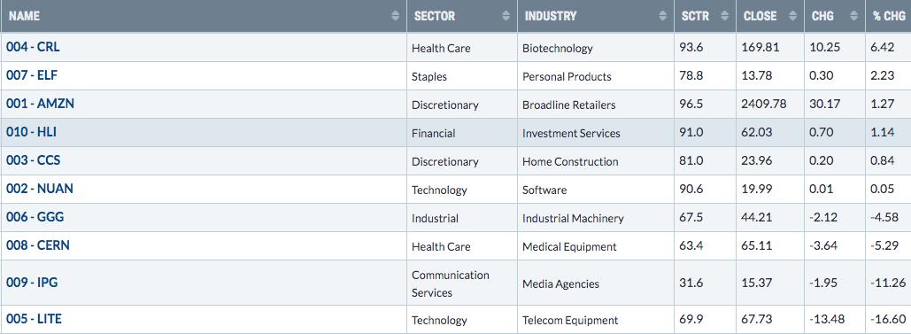Open the 010 - HLI symbol link
Image resolution: width=911 pixels, height=334 pixels.
(31, 132)
